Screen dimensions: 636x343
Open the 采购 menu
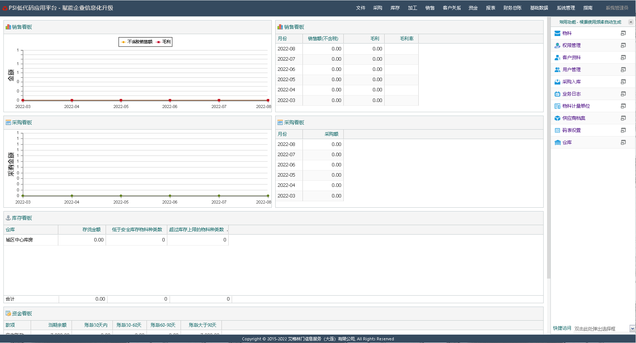(x=377, y=8)
